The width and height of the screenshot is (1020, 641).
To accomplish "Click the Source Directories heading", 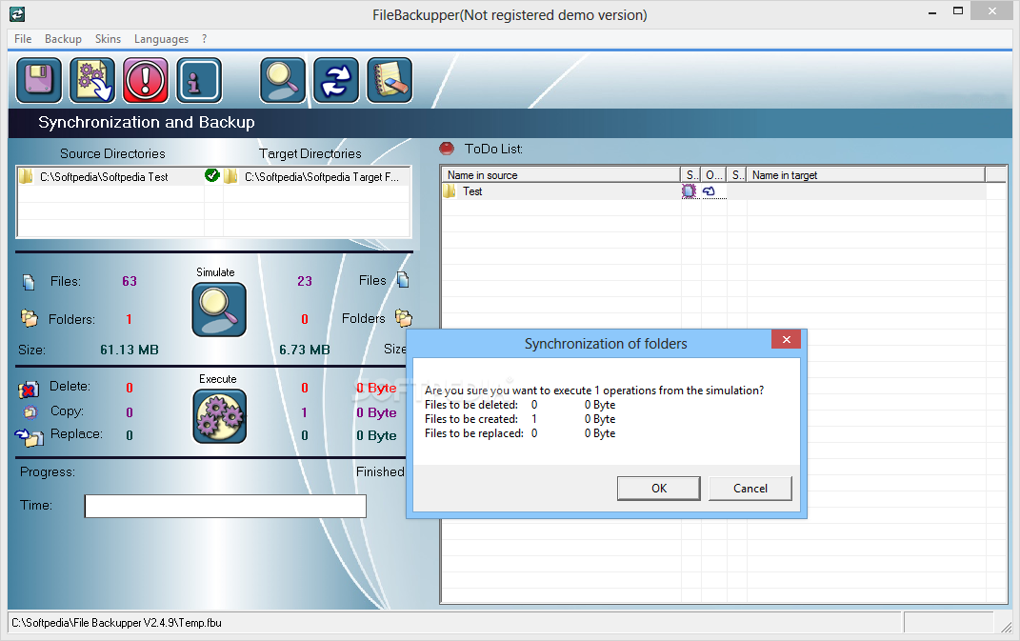I will click(112, 153).
